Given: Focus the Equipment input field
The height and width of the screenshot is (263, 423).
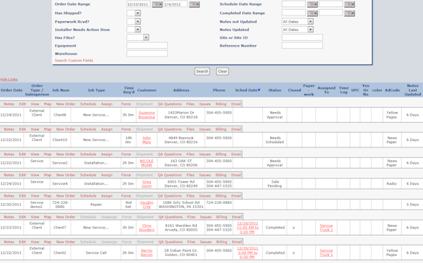Looking at the screenshot, I should pos(147,45).
